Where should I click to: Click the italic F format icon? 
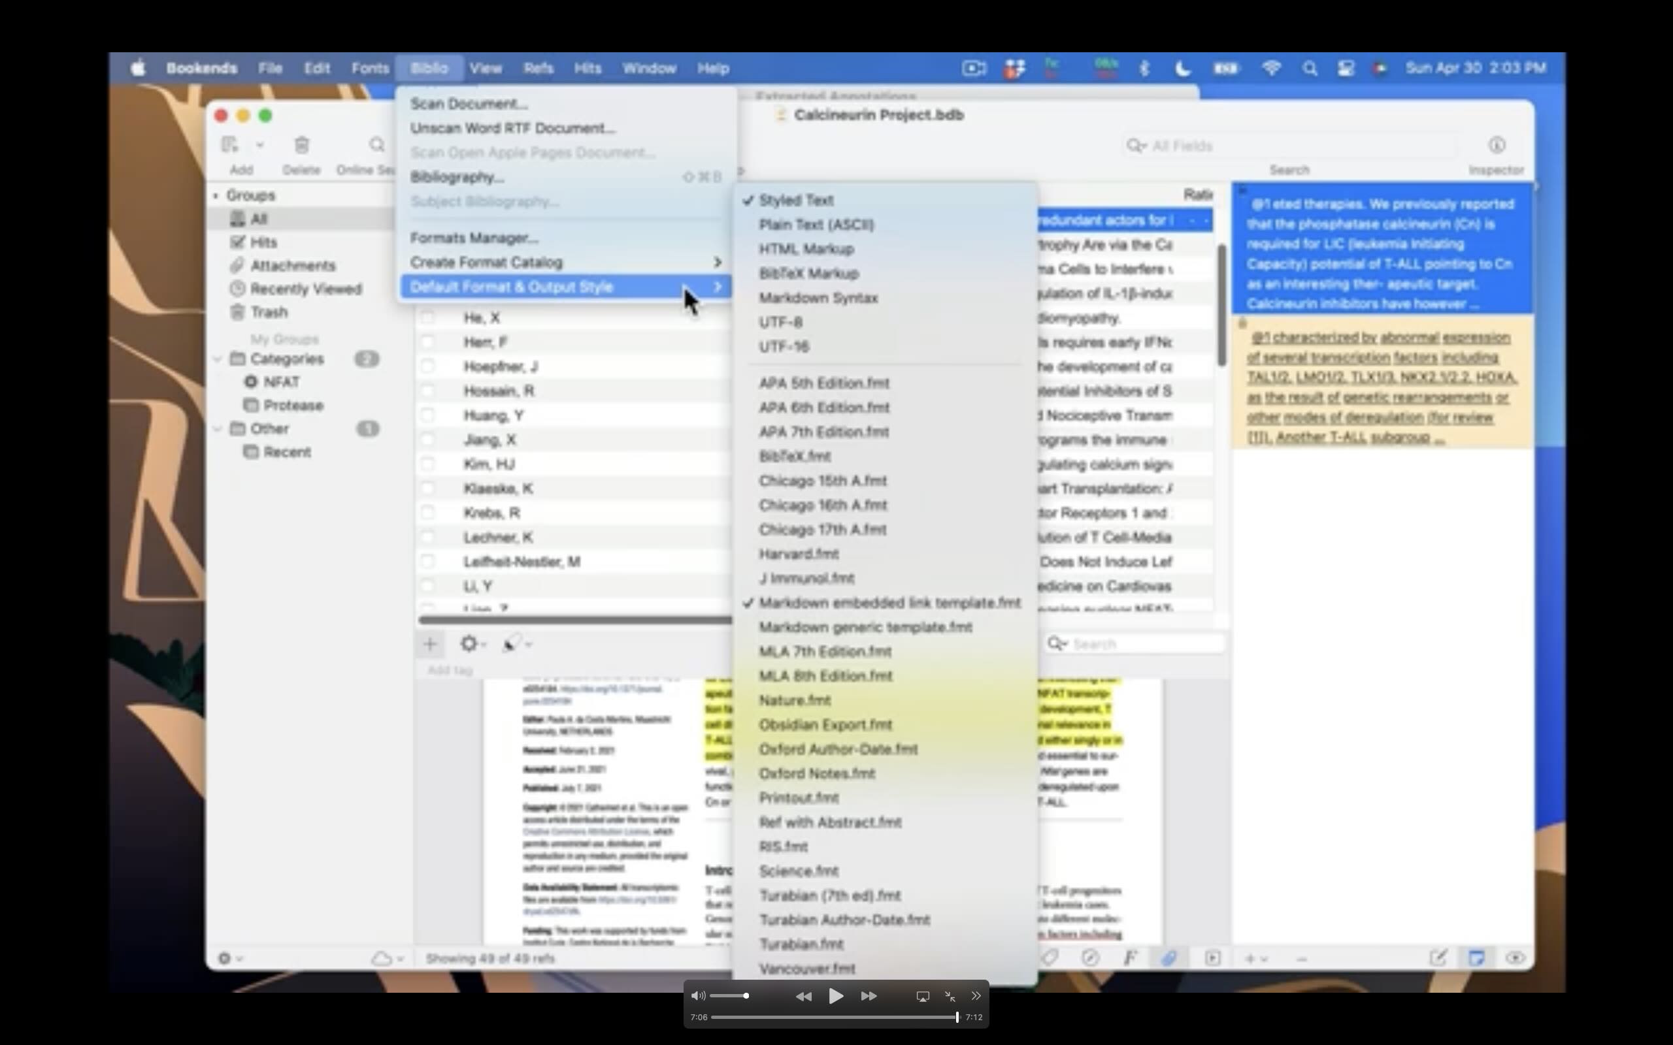point(1130,958)
